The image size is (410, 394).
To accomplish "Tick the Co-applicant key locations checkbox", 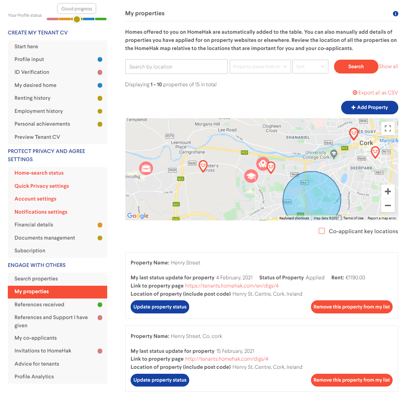I will 322,231.
